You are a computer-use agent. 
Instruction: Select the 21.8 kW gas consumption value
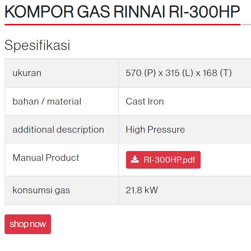point(142,190)
